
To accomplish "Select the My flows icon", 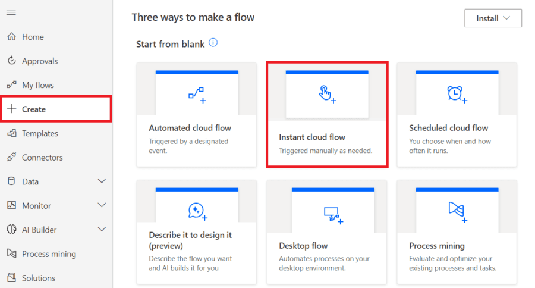I will coord(11,85).
